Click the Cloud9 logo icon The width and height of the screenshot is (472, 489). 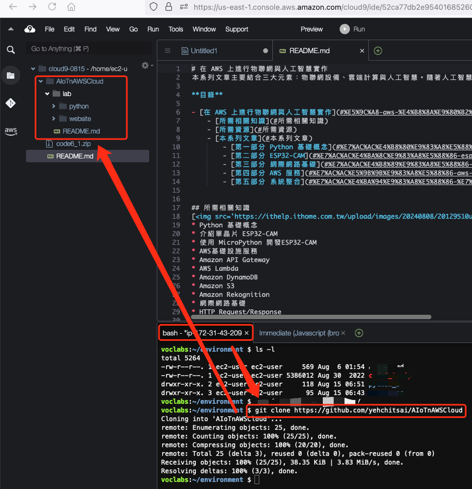coord(30,29)
